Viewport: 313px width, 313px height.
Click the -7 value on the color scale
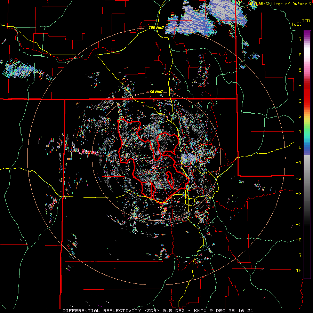299,255
